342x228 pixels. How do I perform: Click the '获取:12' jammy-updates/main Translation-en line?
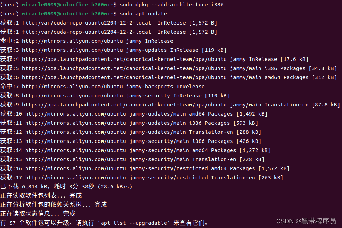(131, 132)
